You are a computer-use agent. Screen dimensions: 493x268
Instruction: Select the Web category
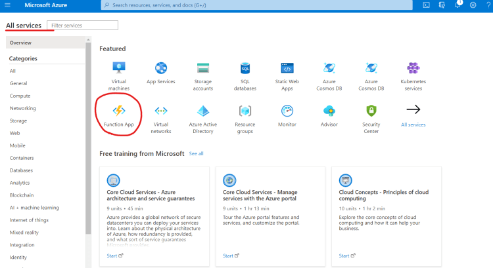point(14,133)
